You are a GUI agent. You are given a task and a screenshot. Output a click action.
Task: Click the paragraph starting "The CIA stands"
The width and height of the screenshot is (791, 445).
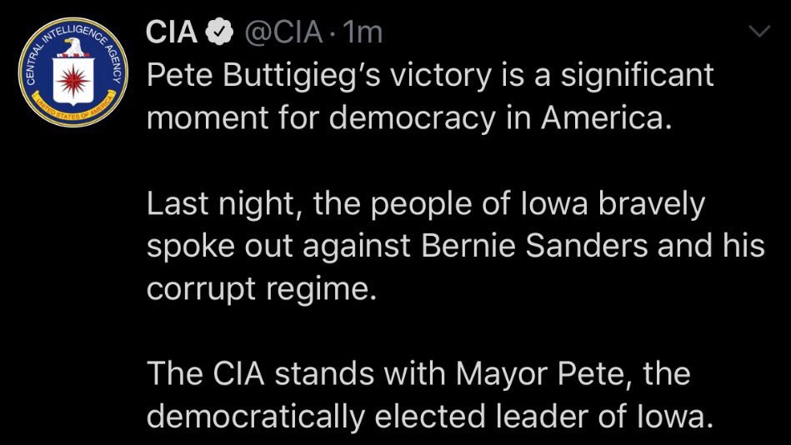pyautogui.click(x=430, y=395)
